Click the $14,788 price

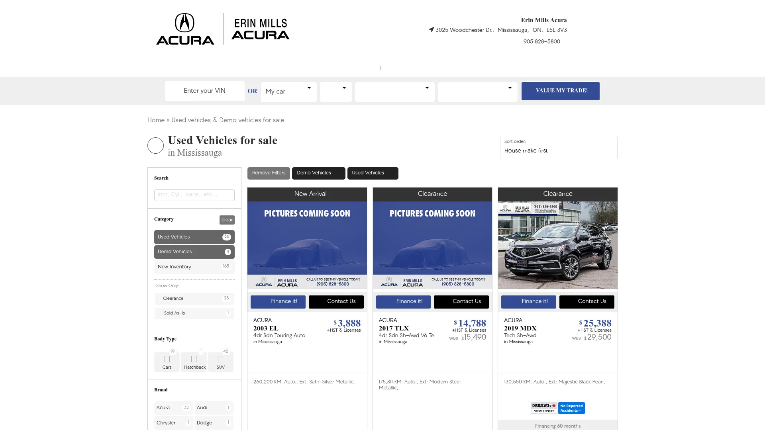pyautogui.click(x=470, y=323)
